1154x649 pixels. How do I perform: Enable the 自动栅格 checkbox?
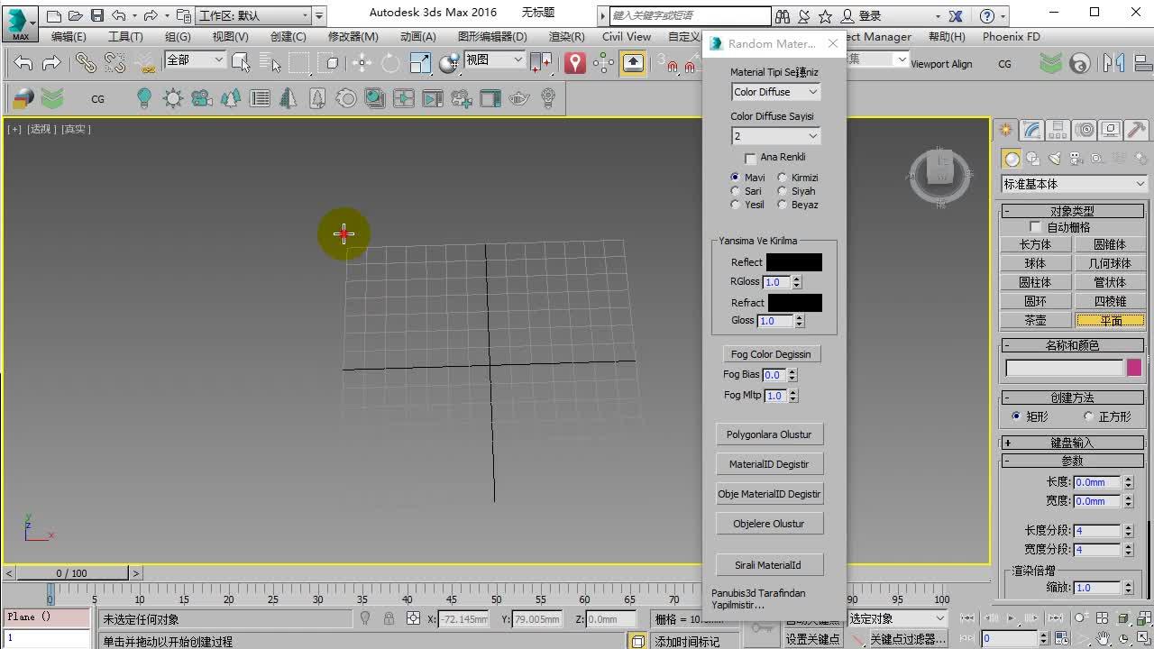(x=1035, y=227)
